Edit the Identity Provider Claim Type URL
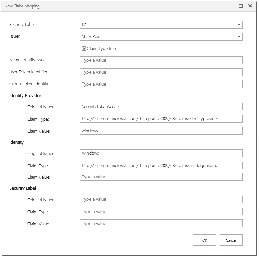This screenshot has height=258, width=259. [x=161, y=119]
